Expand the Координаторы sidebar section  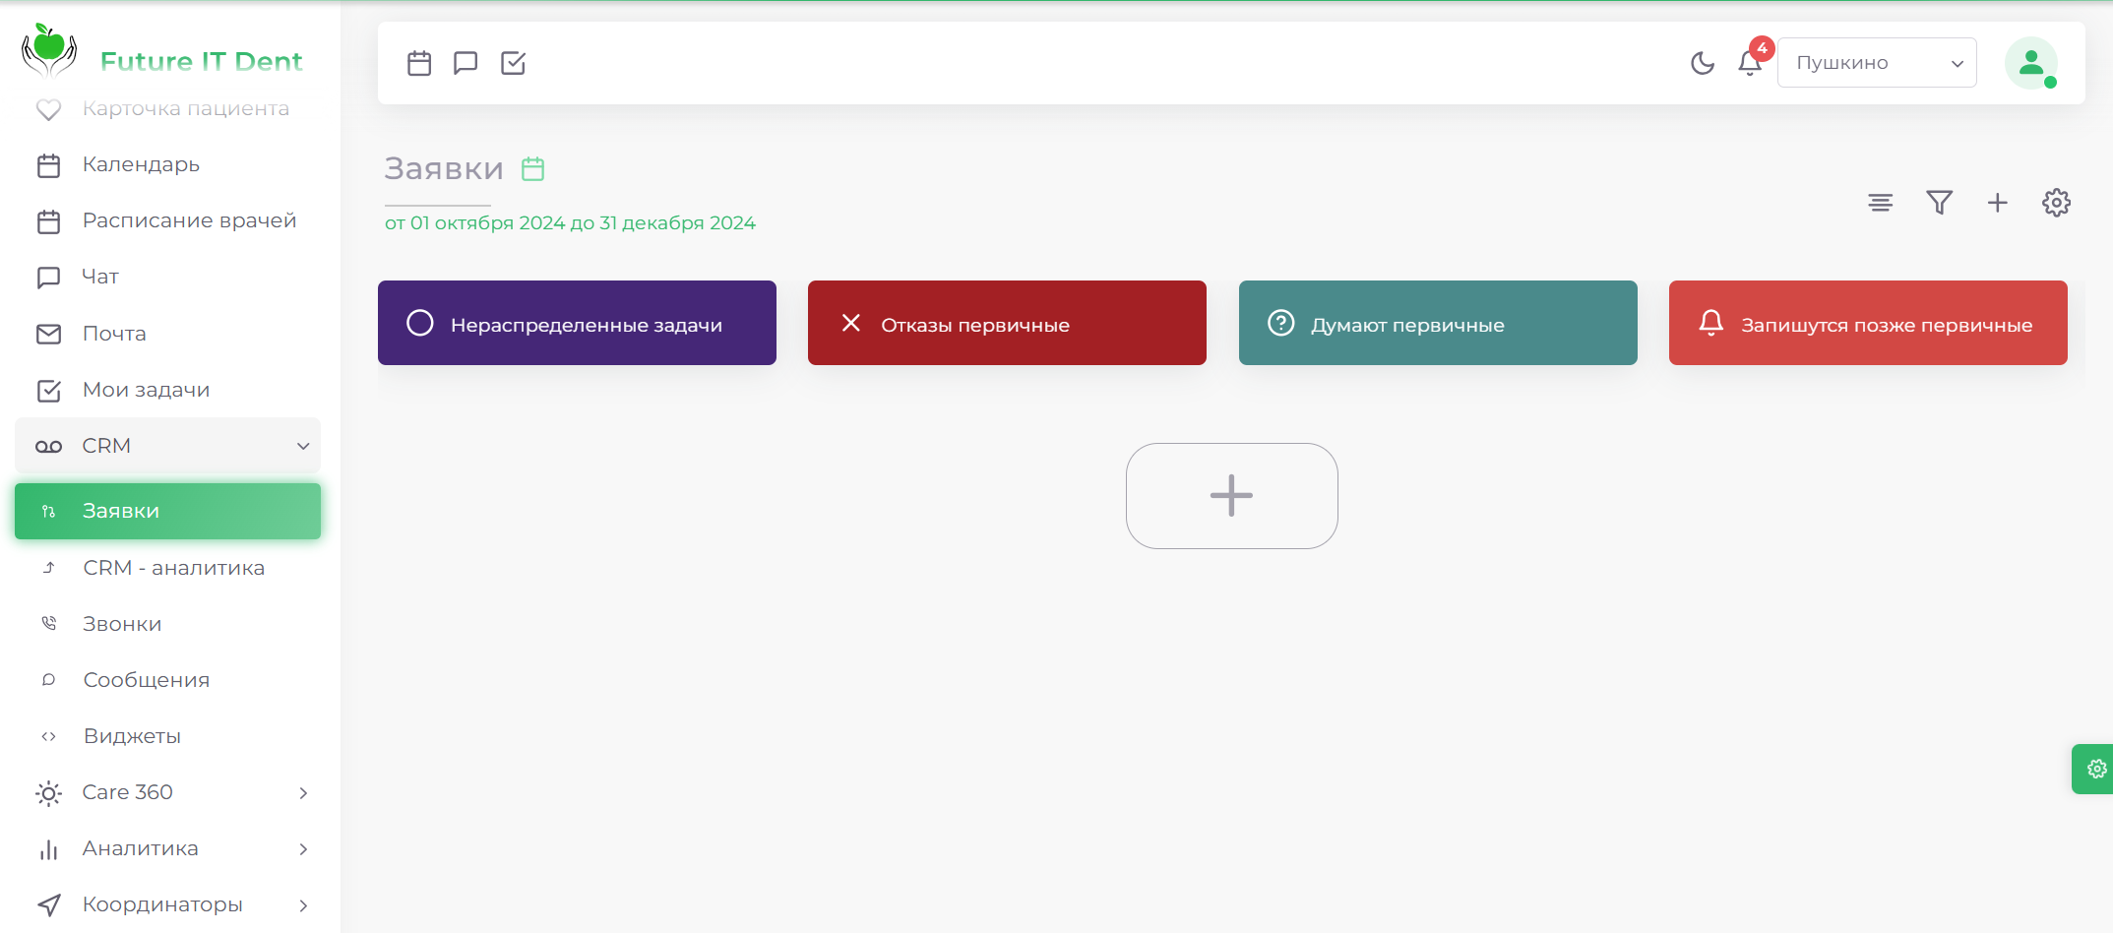(167, 904)
